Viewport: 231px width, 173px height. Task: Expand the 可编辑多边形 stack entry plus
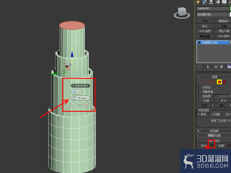[199, 43]
